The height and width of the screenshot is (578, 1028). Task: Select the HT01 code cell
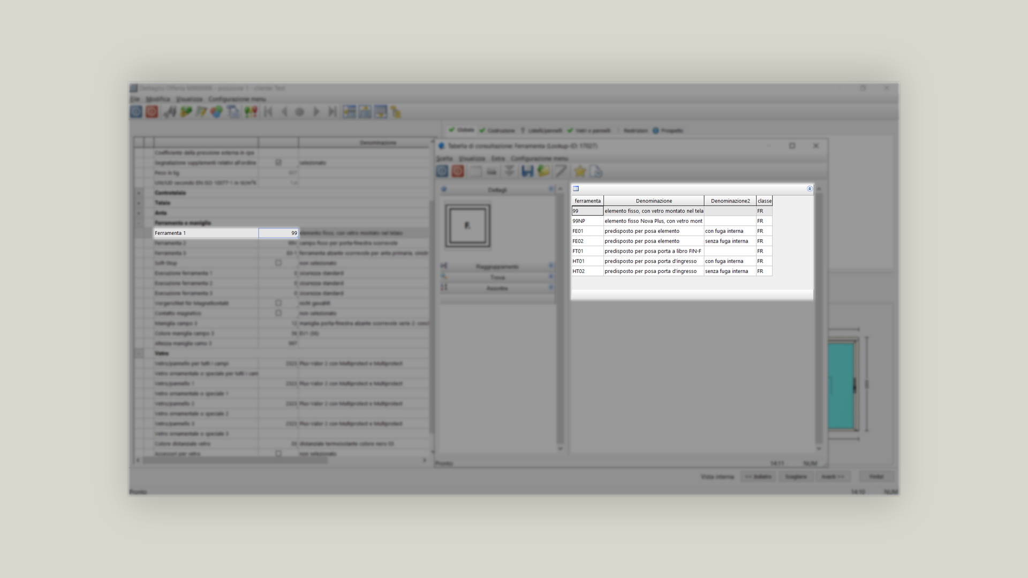(x=587, y=261)
